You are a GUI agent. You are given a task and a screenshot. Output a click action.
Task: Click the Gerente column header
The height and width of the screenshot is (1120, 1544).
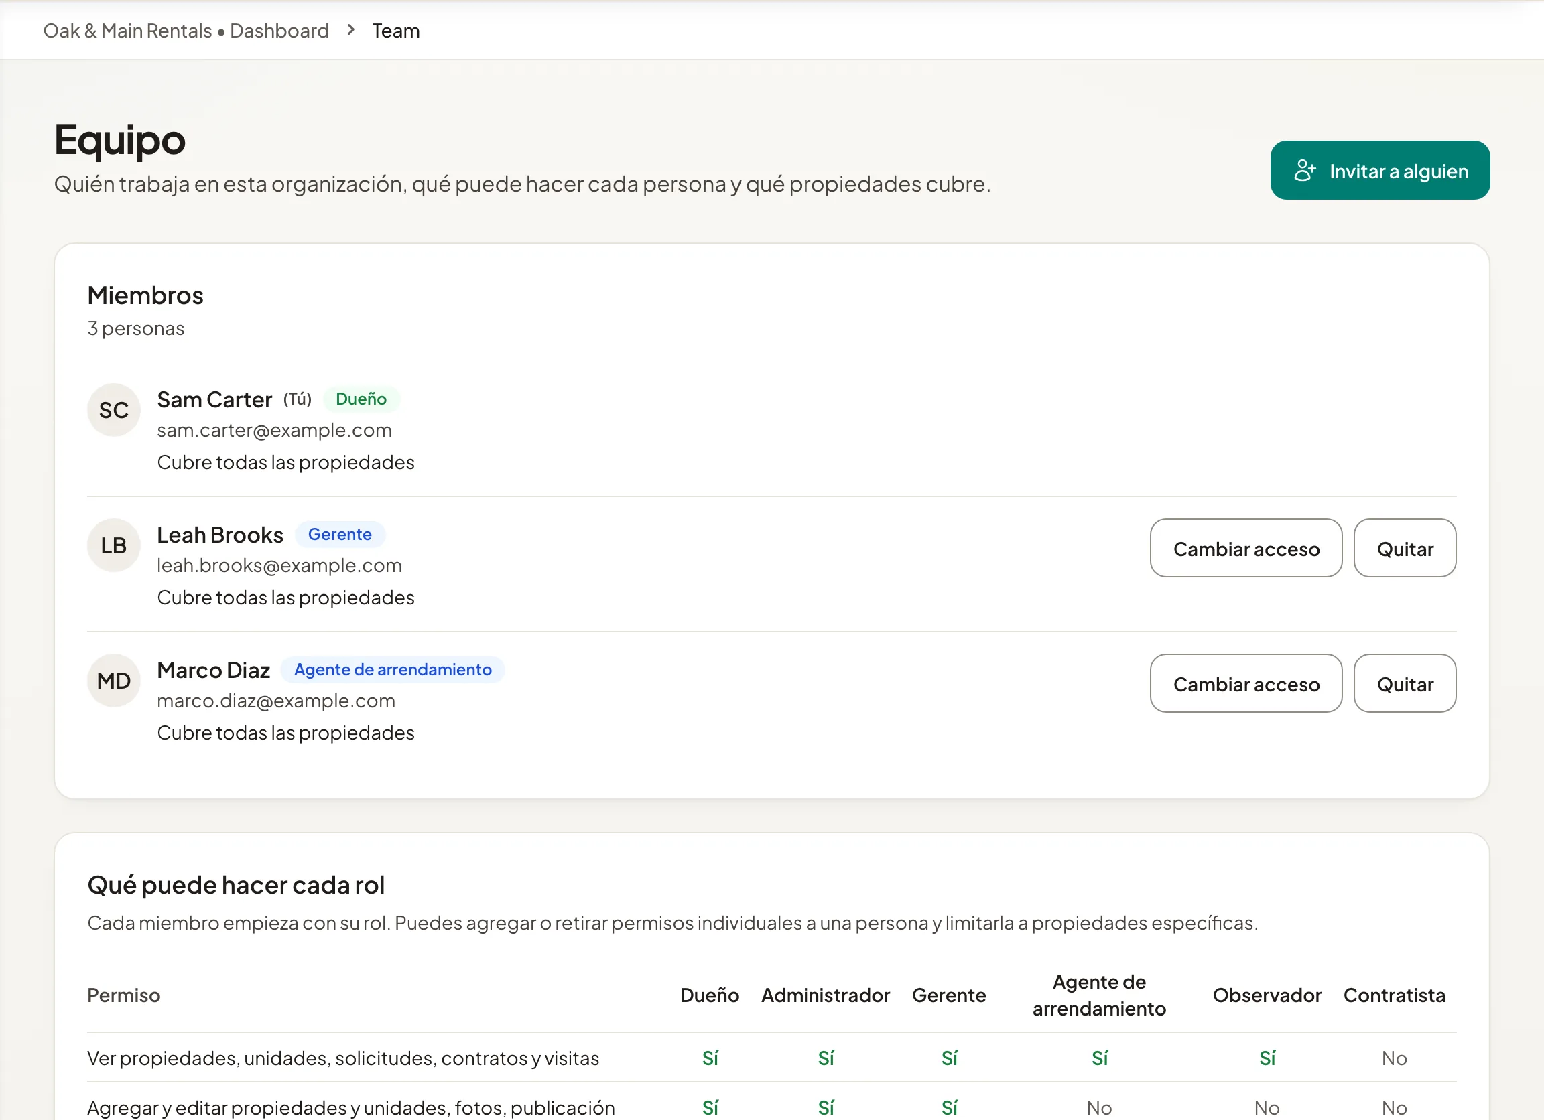pos(948,995)
